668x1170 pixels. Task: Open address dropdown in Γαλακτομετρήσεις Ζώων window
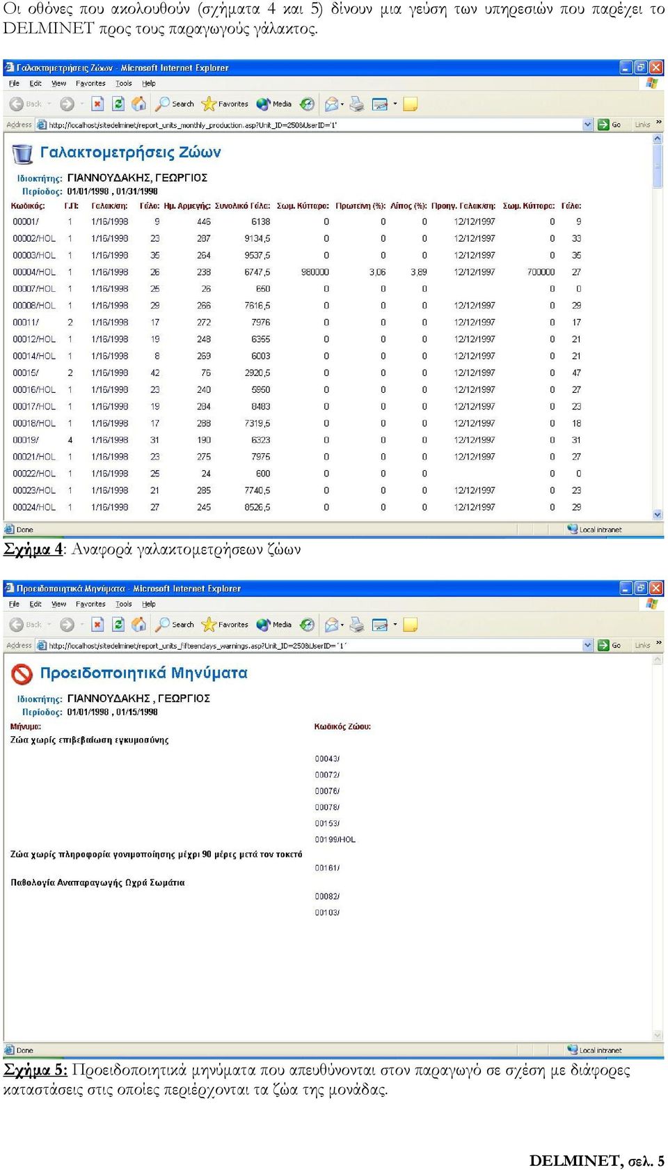pos(588,125)
